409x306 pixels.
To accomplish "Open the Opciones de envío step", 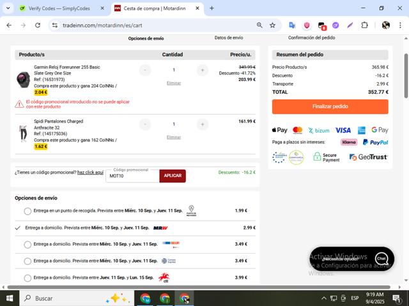I will [x=146, y=38].
